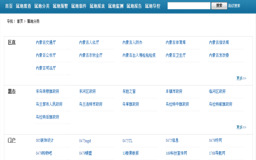Click 更多>> in the 盟市 section
This screenshot has width=256, height=160.
241,127
